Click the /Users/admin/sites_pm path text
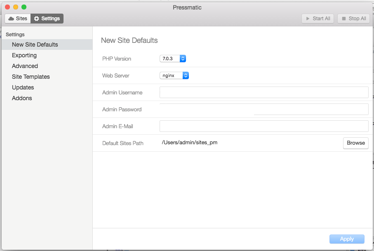The width and height of the screenshot is (374, 251). pyautogui.click(x=190, y=143)
